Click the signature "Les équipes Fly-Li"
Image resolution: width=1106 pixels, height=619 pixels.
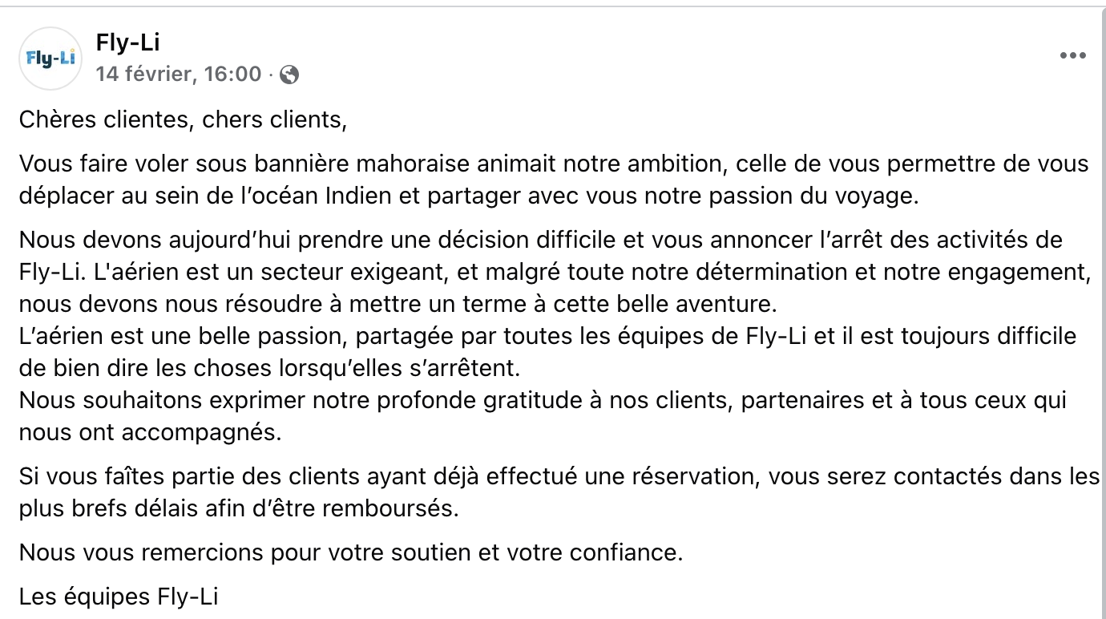(119, 597)
